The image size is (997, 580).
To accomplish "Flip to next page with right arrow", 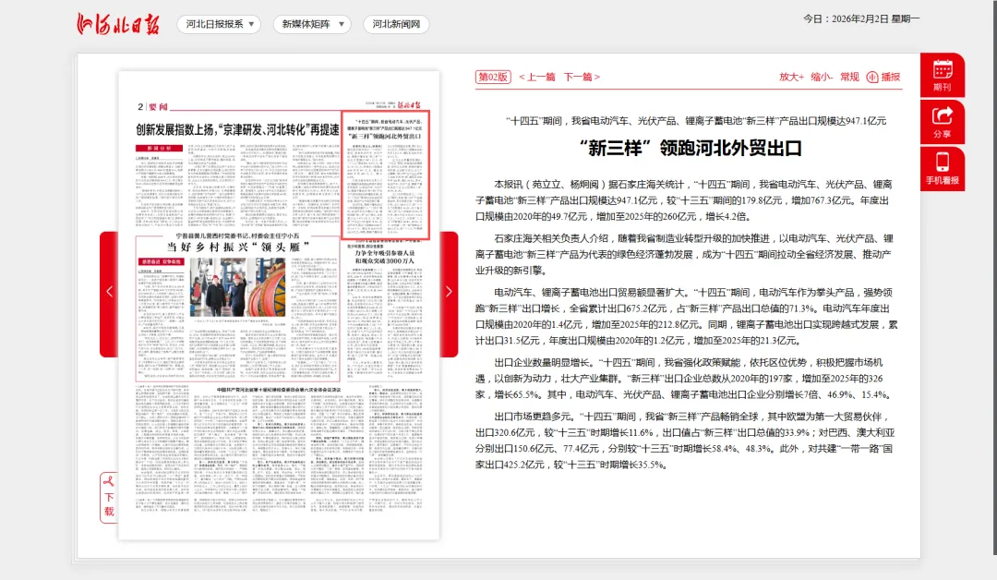I will pos(449,293).
